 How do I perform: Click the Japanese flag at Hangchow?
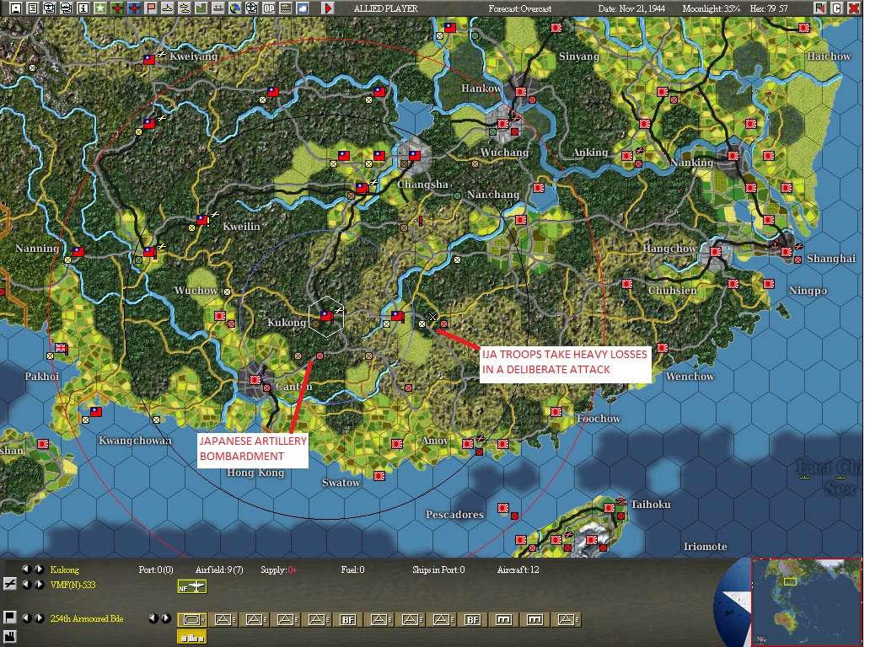(x=716, y=252)
